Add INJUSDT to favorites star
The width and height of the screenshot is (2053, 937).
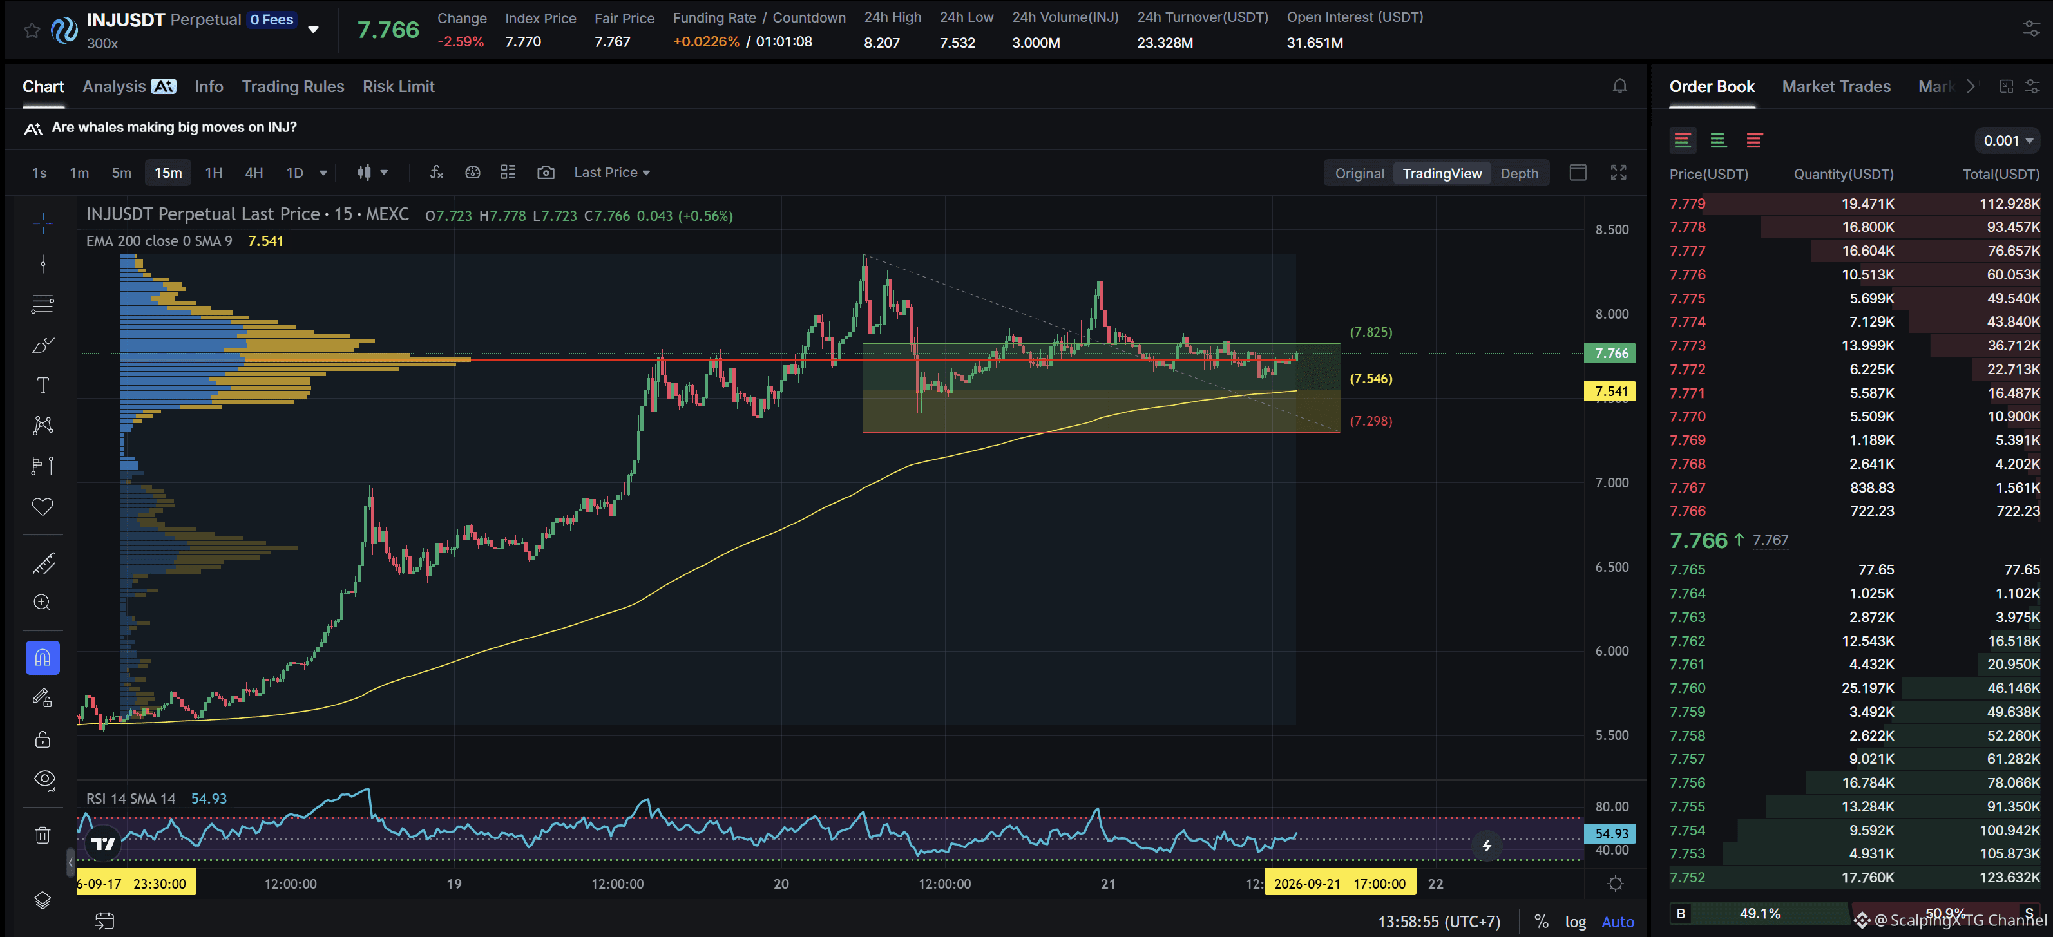(31, 30)
